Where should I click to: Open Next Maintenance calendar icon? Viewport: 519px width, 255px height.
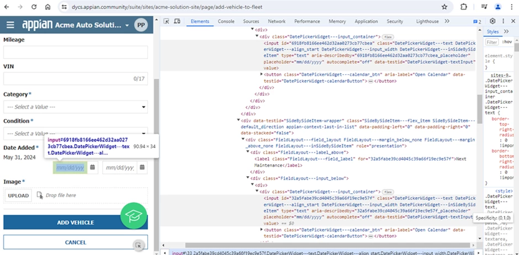pyautogui.click(x=142, y=167)
